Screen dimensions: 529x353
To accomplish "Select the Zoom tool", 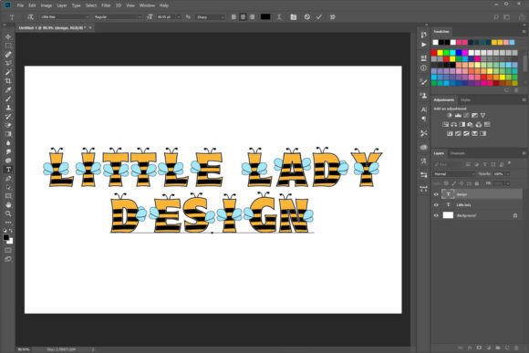I will (8, 213).
